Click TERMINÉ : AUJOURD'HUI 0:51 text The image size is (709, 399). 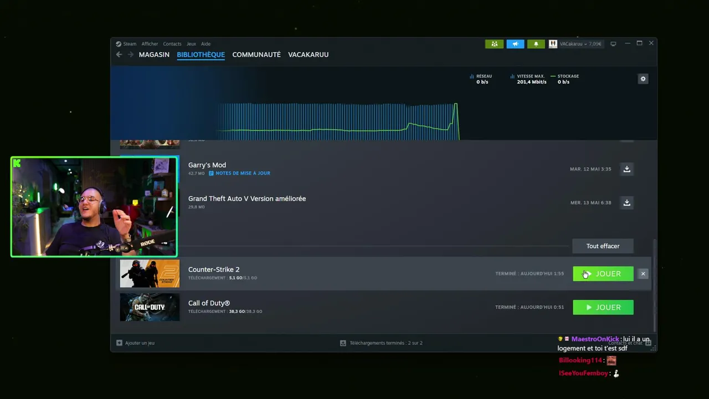coord(530,308)
